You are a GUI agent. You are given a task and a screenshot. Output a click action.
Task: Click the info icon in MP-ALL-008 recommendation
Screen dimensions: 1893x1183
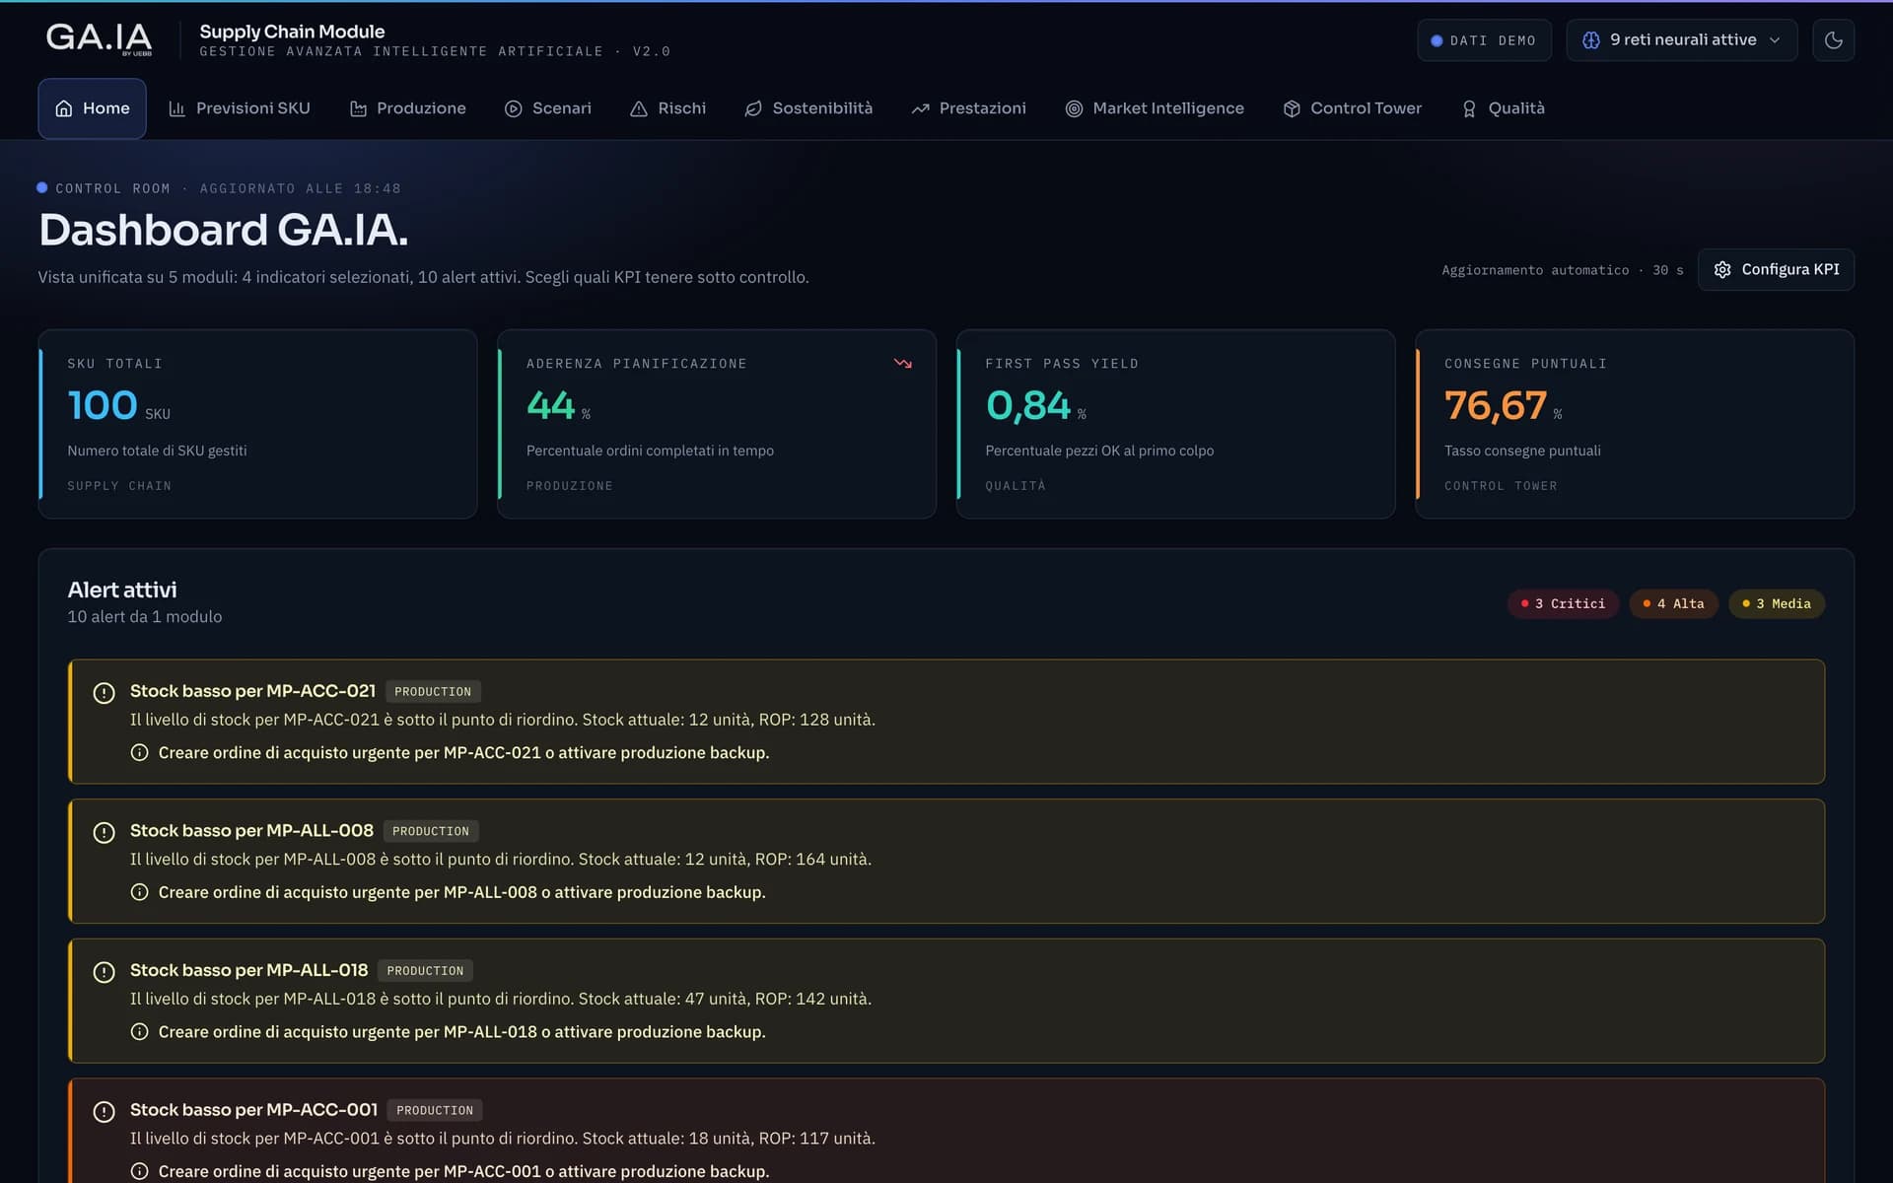click(x=140, y=892)
